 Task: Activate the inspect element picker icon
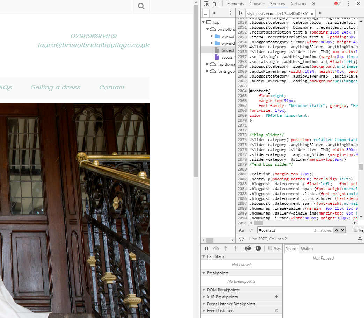[x=206, y=4]
